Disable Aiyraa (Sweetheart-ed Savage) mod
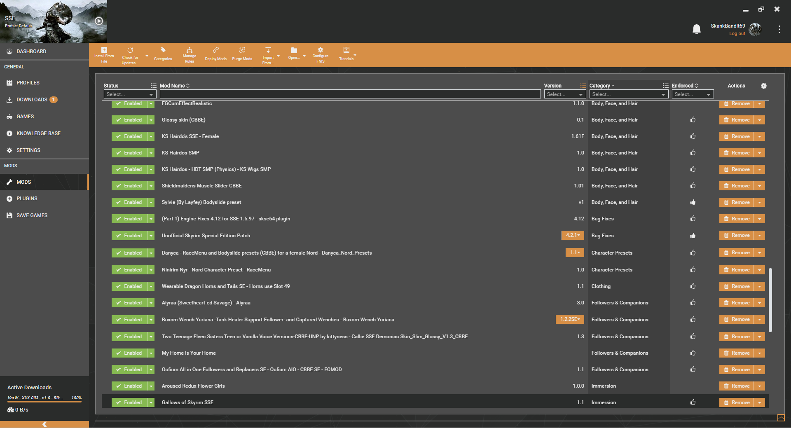The image size is (791, 428). point(129,303)
